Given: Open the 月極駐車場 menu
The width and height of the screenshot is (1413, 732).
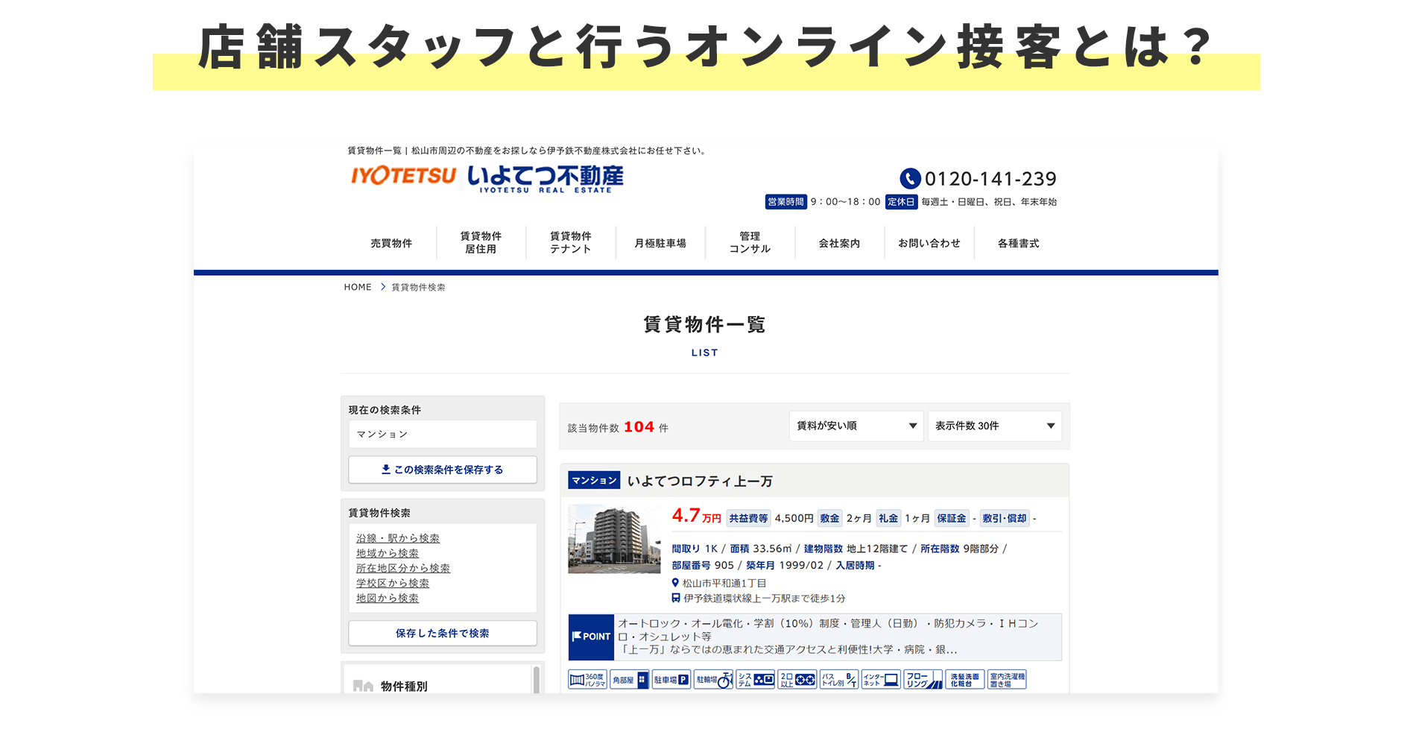Looking at the screenshot, I should tap(660, 243).
